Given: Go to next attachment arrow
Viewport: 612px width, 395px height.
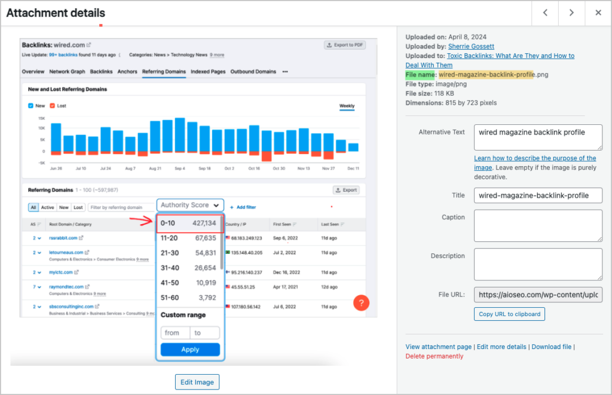Looking at the screenshot, I should 571,13.
